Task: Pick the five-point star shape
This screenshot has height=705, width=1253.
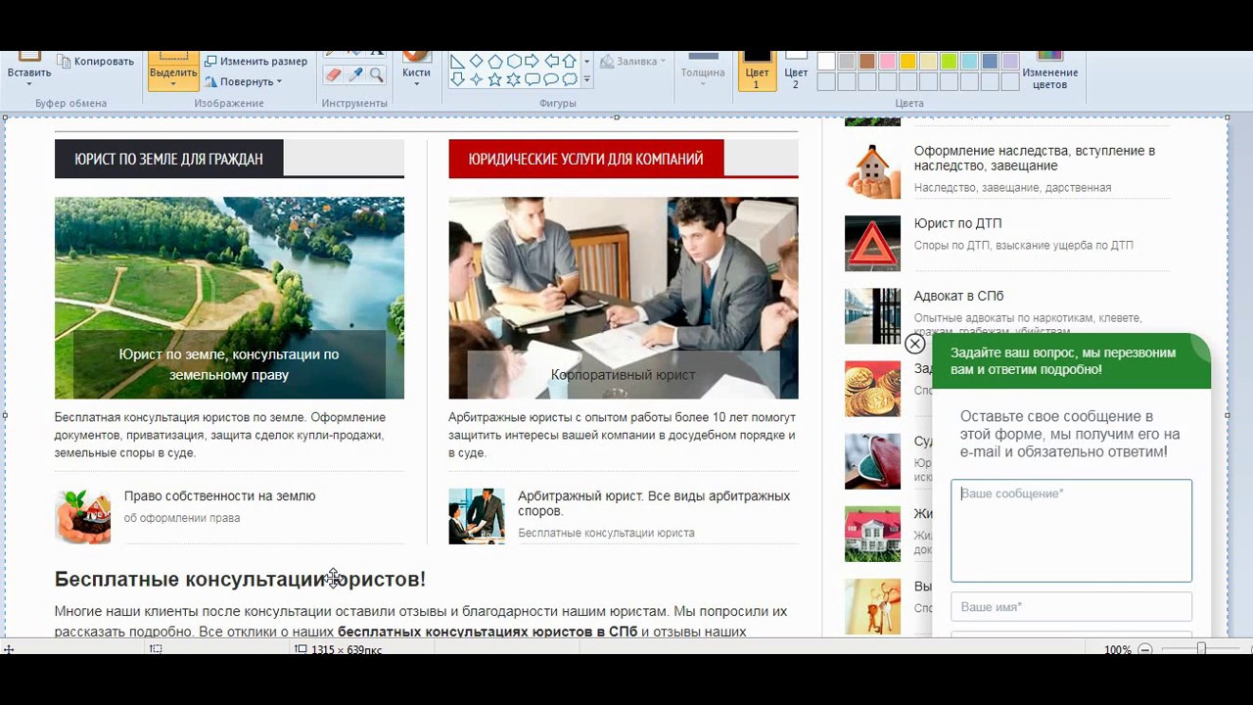Action: [494, 79]
